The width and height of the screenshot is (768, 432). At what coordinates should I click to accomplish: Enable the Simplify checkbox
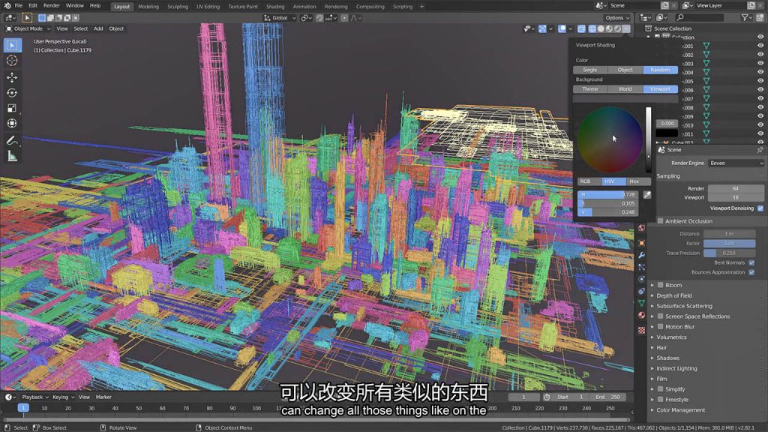(x=660, y=389)
